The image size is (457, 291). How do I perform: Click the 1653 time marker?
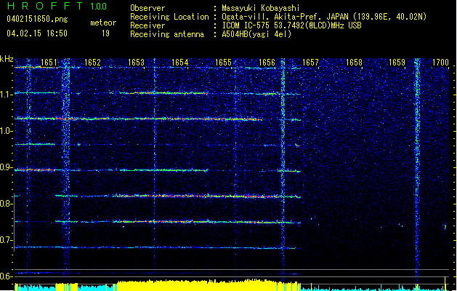[x=136, y=63]
